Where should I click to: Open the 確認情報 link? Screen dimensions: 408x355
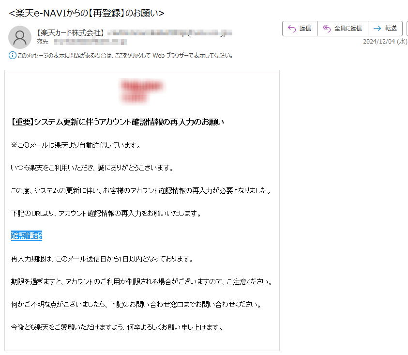point(27,236)
